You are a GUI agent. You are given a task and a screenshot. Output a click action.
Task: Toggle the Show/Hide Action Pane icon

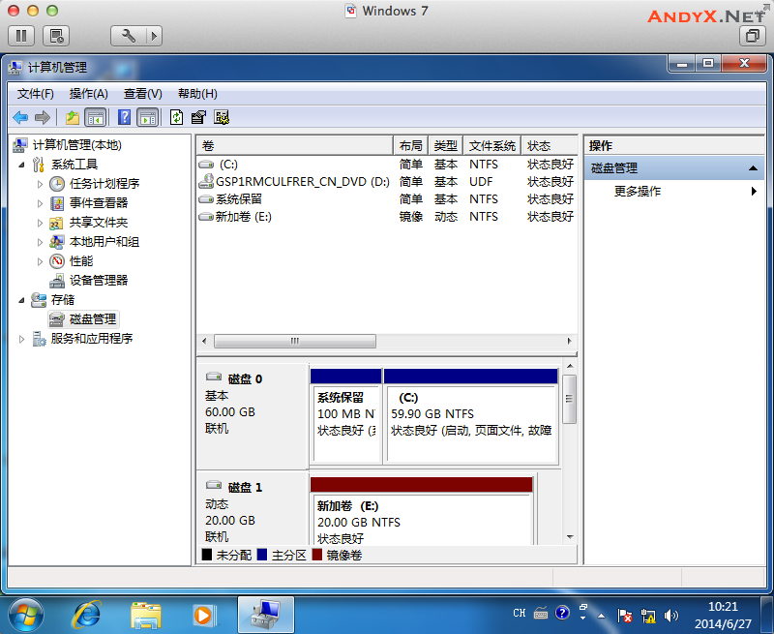[148, 117]
